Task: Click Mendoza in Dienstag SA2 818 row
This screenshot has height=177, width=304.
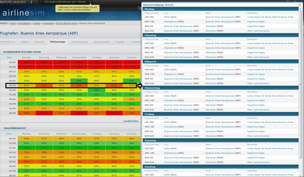Action: click(x=211, y=57)
